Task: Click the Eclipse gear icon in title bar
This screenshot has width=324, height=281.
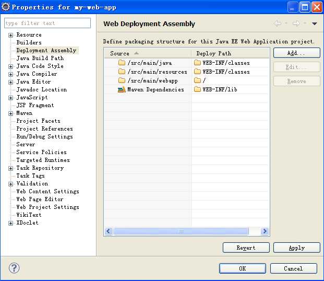Action: point(6,7)
